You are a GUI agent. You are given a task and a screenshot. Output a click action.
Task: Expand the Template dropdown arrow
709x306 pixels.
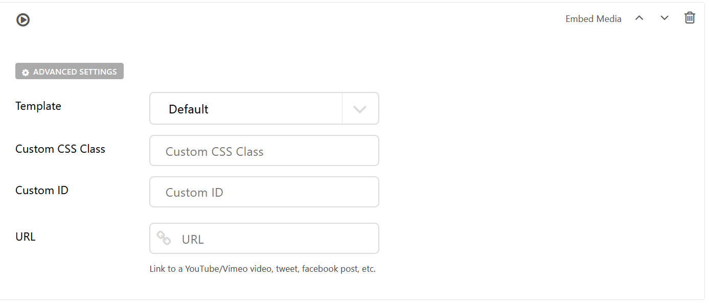click(x=360, y=109)
